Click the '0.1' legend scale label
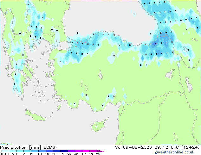This screenshot has height=155, width=201. [x=3, y=154]
